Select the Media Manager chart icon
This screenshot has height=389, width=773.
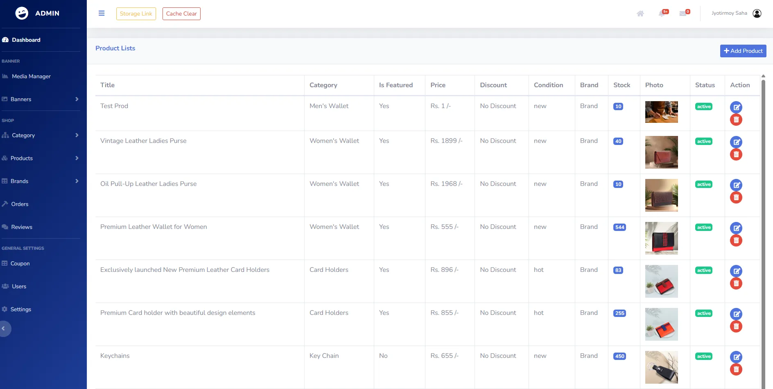coord(5,76)
